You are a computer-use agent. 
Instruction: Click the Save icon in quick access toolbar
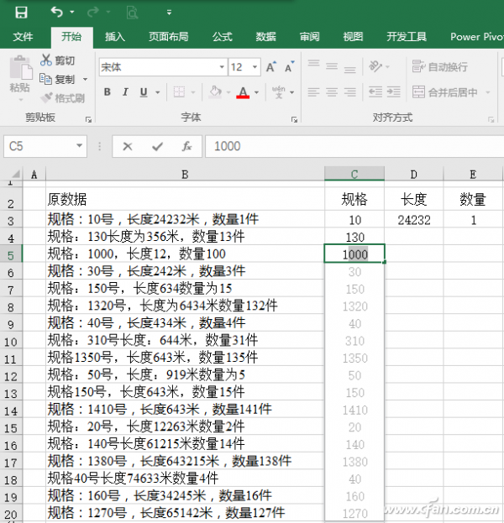coord(21,12)
